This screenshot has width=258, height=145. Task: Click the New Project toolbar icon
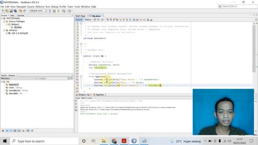[x=7, y=11]
